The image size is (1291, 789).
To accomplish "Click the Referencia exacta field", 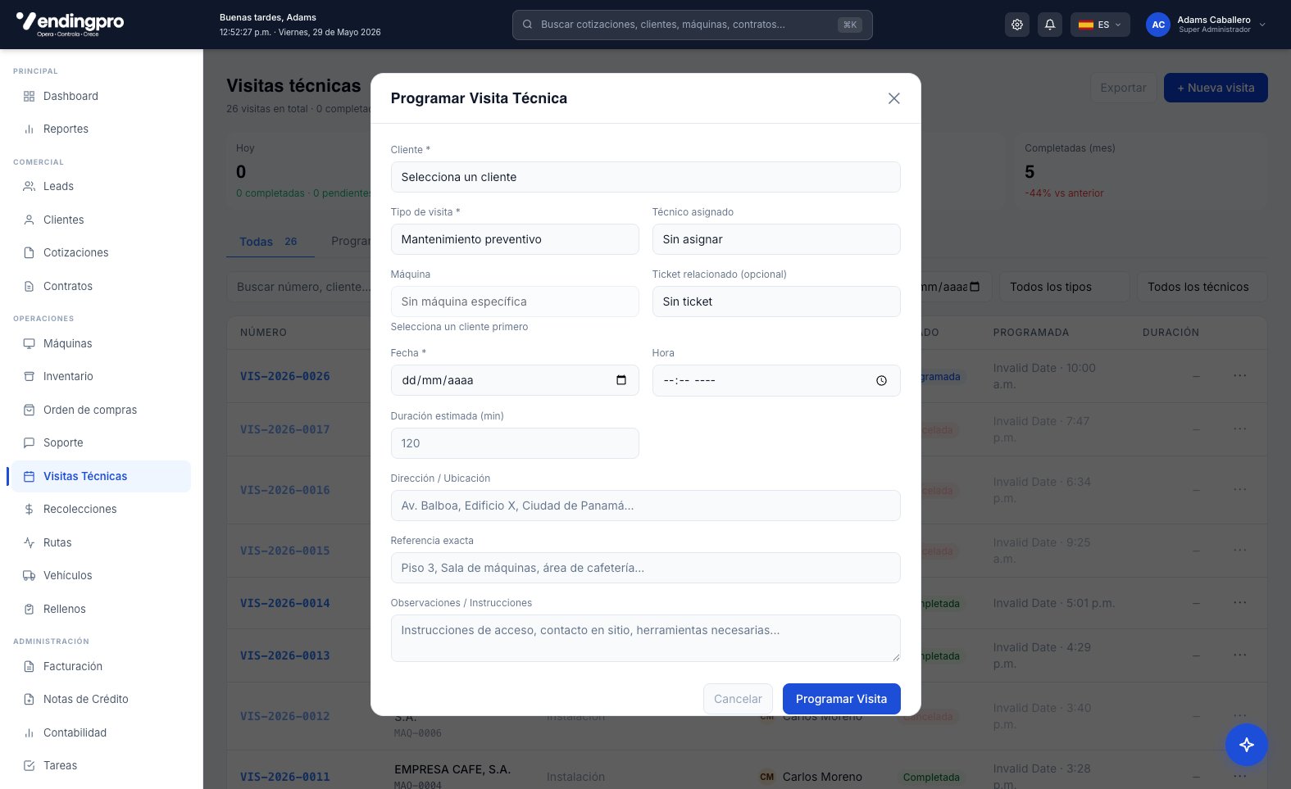I will (x=645, y=568).
